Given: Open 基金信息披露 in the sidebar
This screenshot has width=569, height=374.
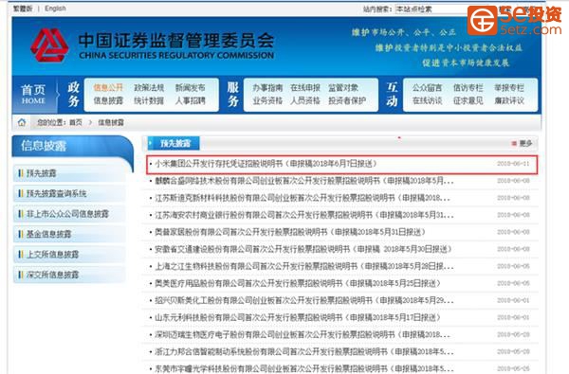Looking at the screenshot, I should coord(69,234).
